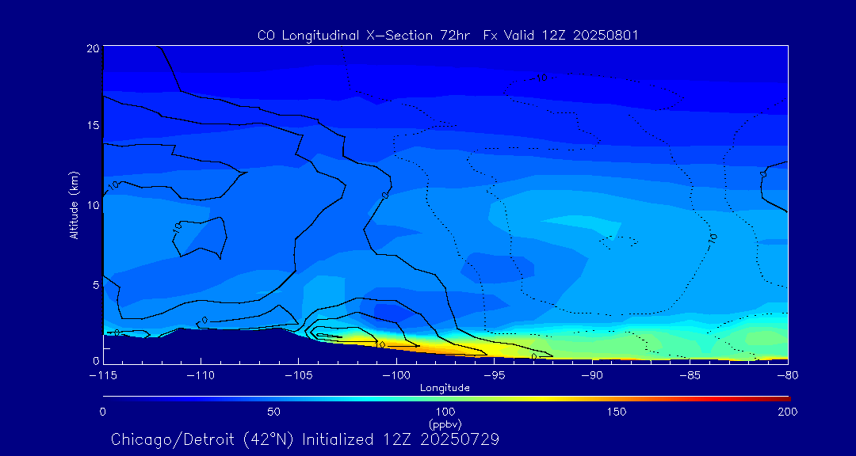Select the "Longitude" x-axis label
Viewport: 856px width, 456px height.
point(445,389)
